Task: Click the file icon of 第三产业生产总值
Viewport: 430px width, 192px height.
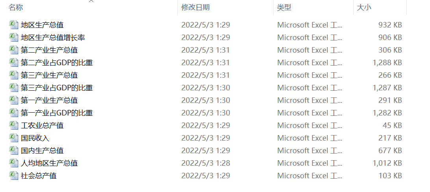Action: point(14,75)
